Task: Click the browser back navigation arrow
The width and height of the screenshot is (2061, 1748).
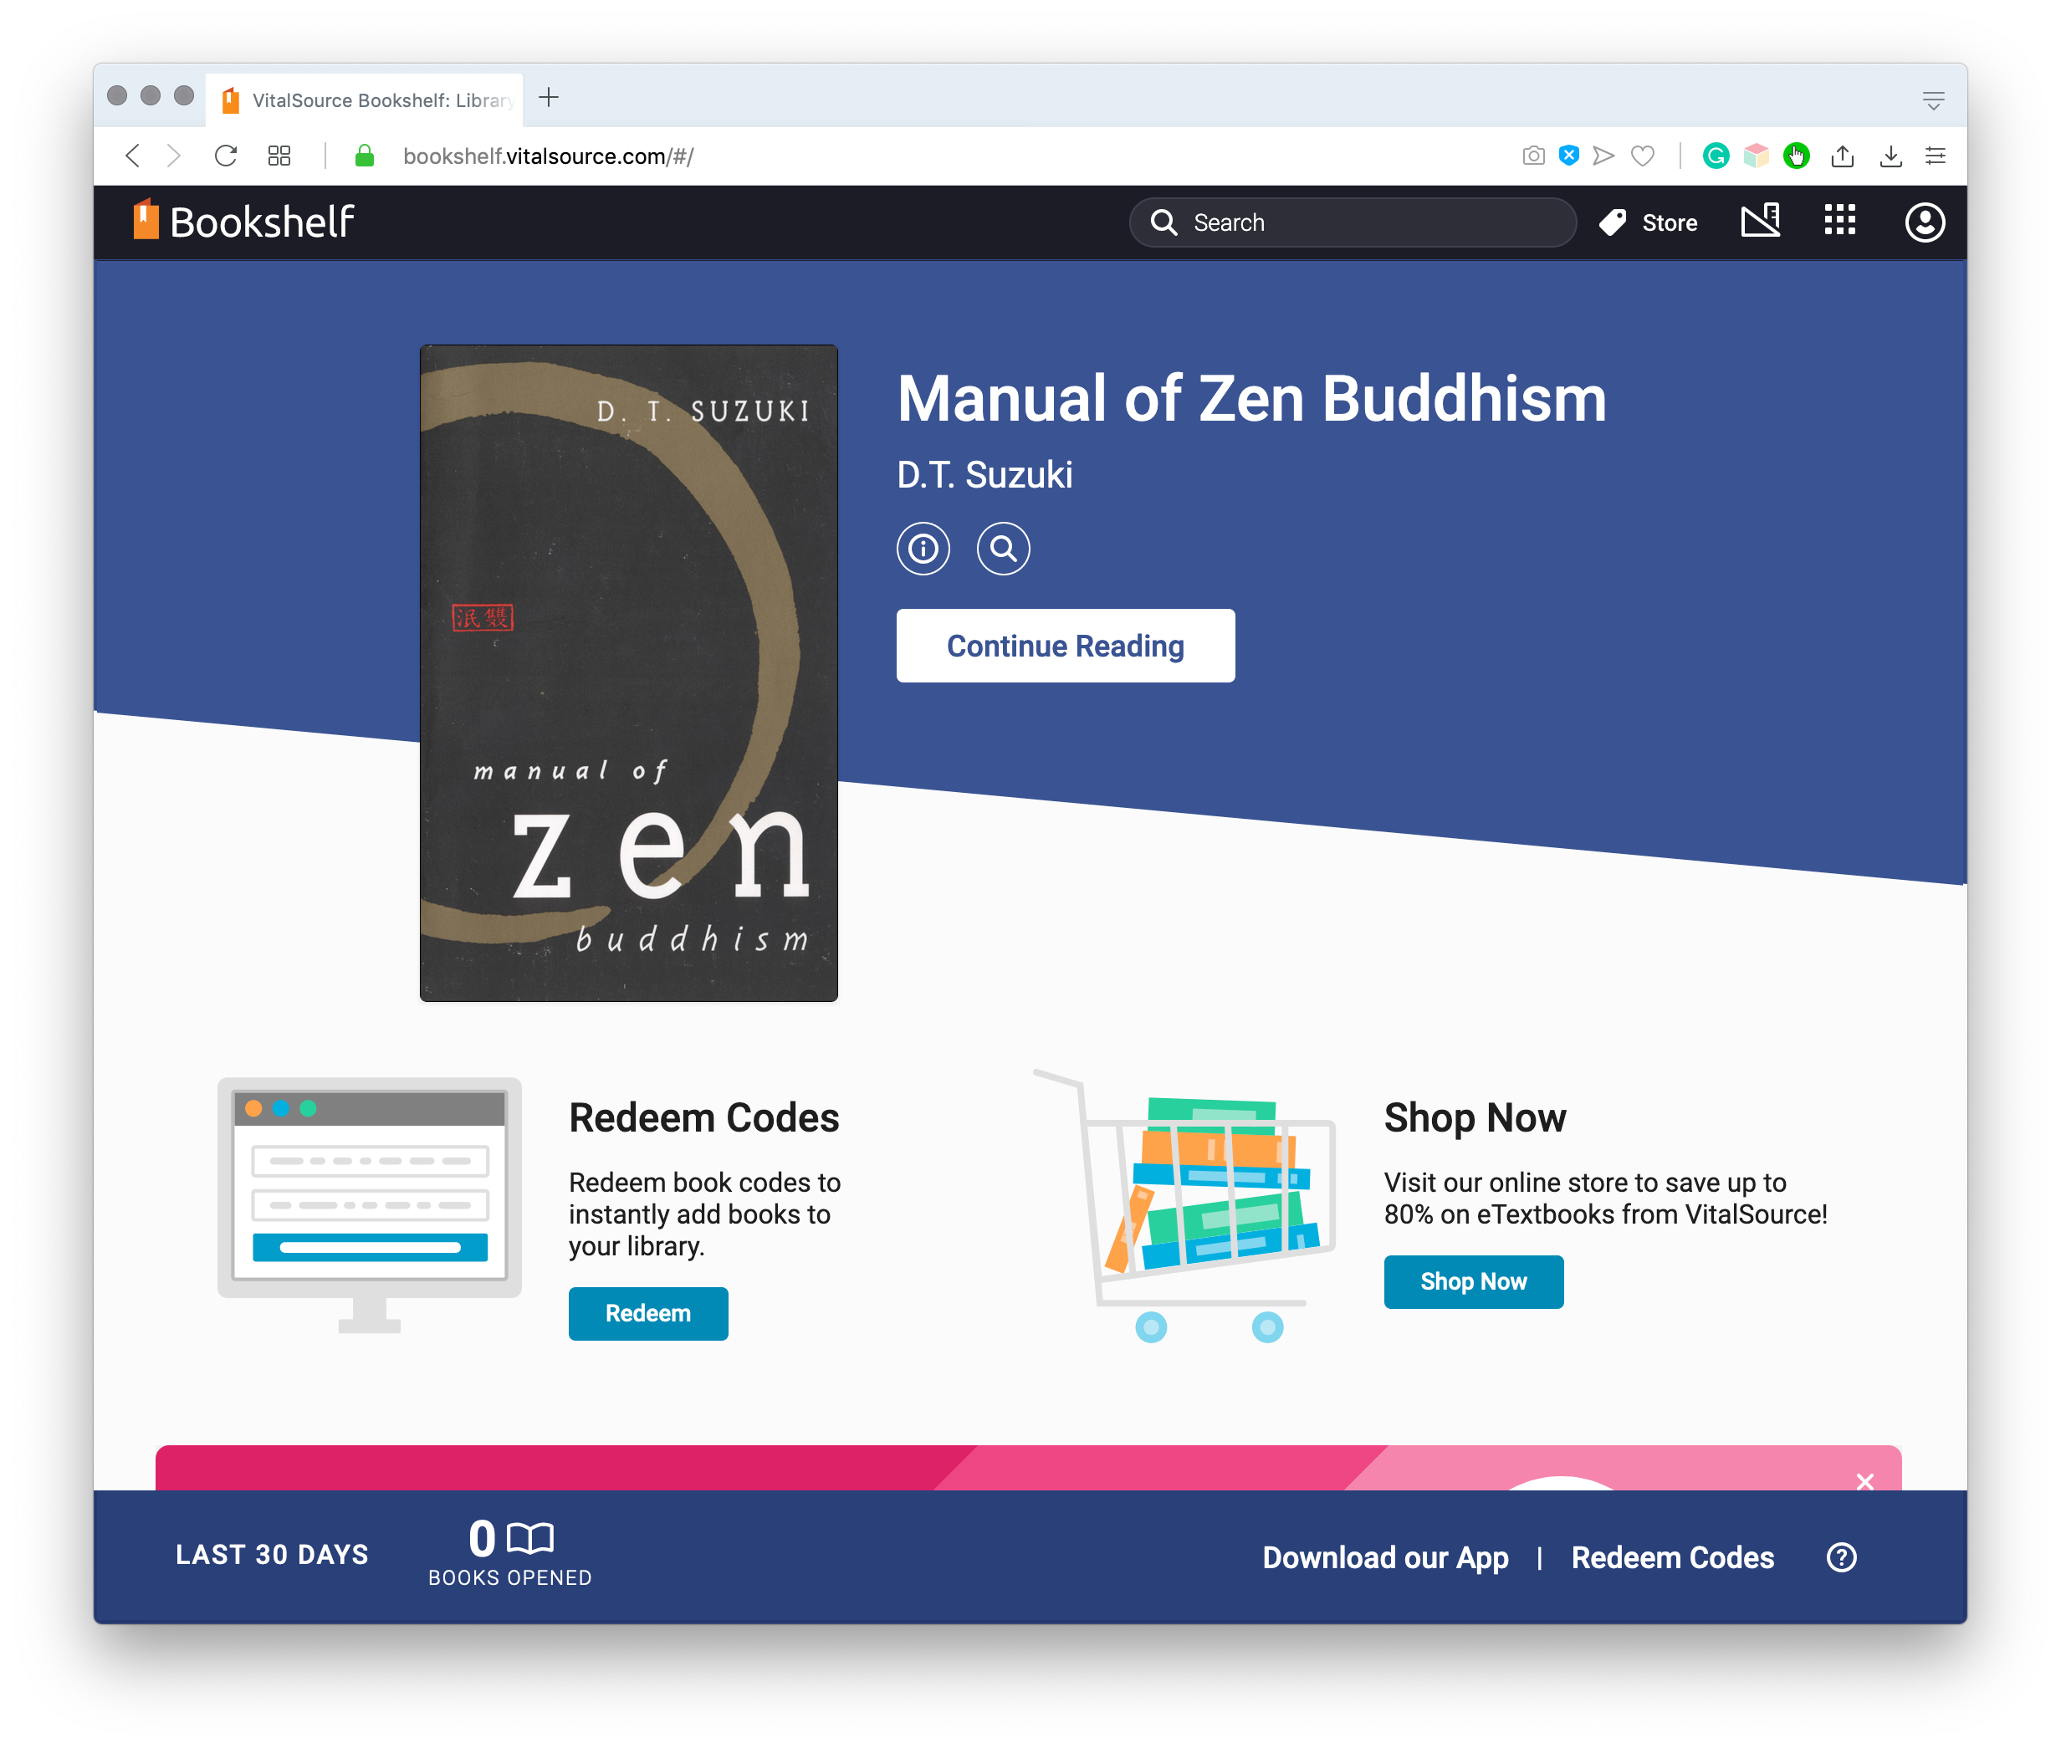Action: (137, 158)
